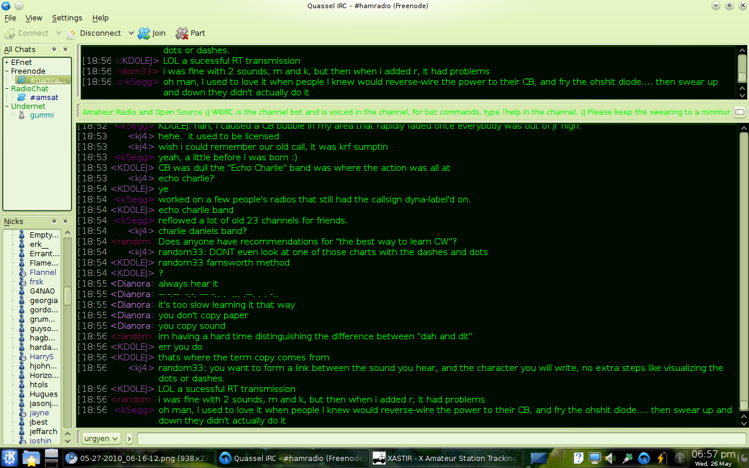749x468 pixels.
Task: Select nick Flannel in the list
Action: (43, 273)
